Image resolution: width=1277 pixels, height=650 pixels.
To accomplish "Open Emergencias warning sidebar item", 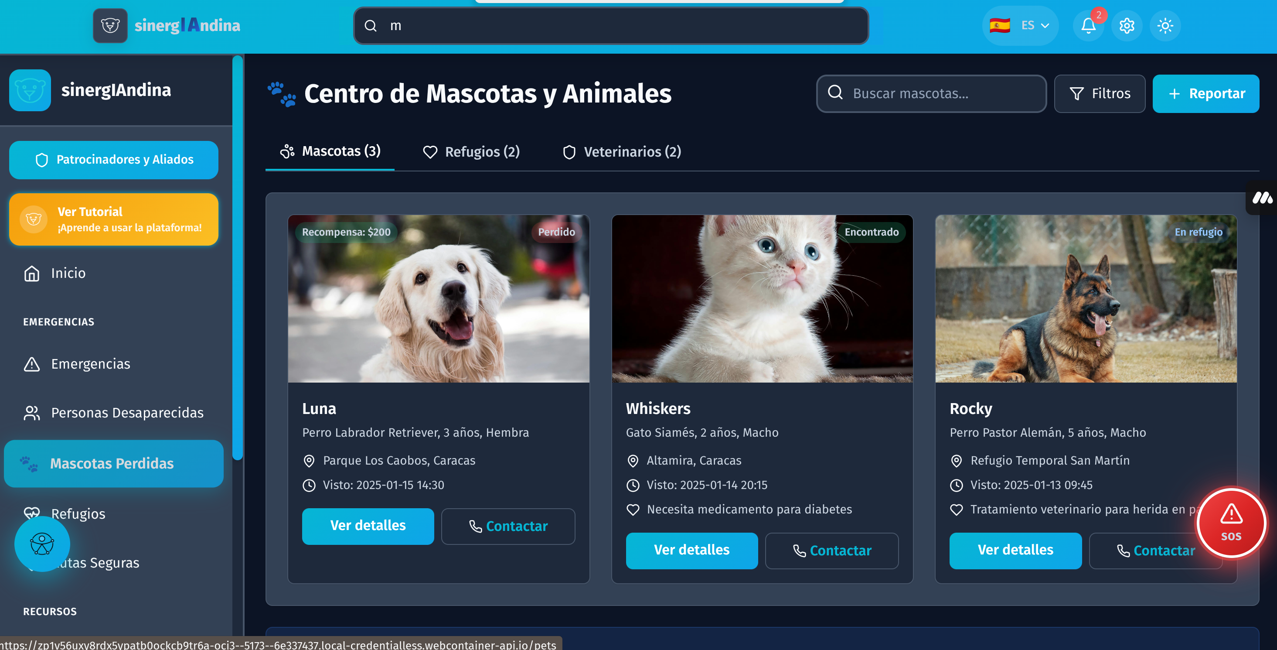I will tap(90, 364).
